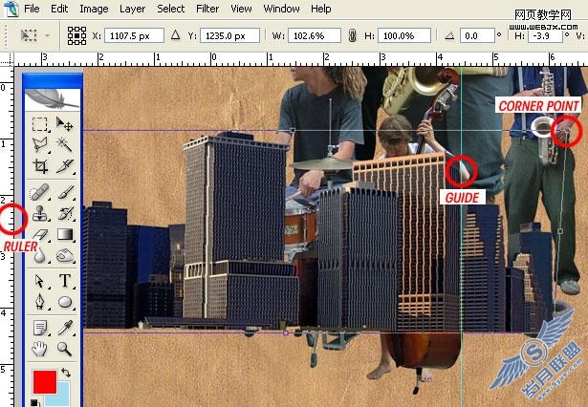This screenshot has width=588, height=407.
Task: Click the ruler origin corner box
Action: [x=7, y=59]
